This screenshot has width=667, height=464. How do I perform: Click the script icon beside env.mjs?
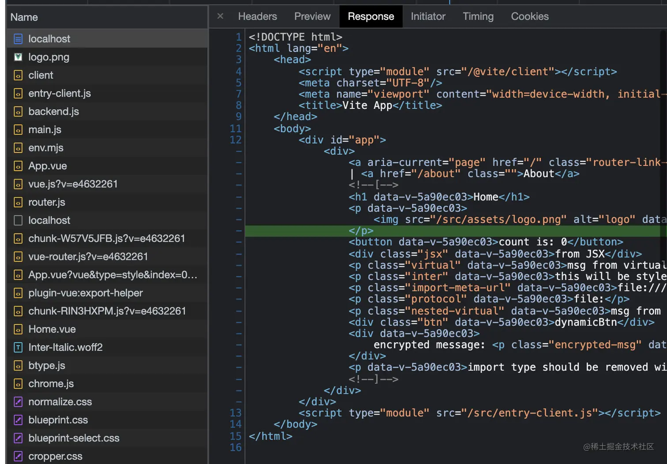18,148
